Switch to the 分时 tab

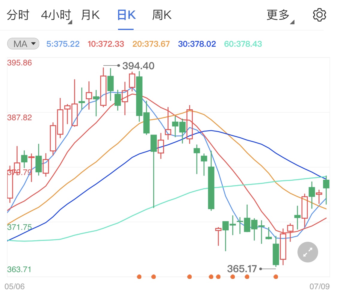pyautogui.click(x=18, y=15)
